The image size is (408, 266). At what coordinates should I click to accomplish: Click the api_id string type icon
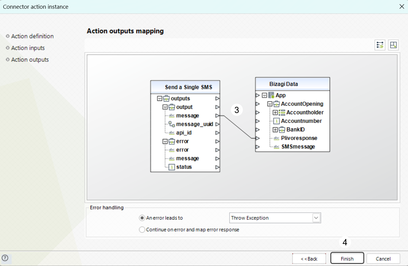pyautogui.click(x=172, y=133)
